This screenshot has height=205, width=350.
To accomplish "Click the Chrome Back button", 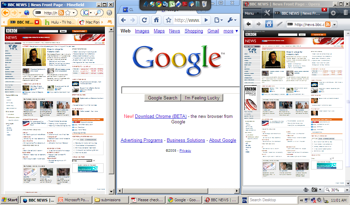I will point(123,20).
